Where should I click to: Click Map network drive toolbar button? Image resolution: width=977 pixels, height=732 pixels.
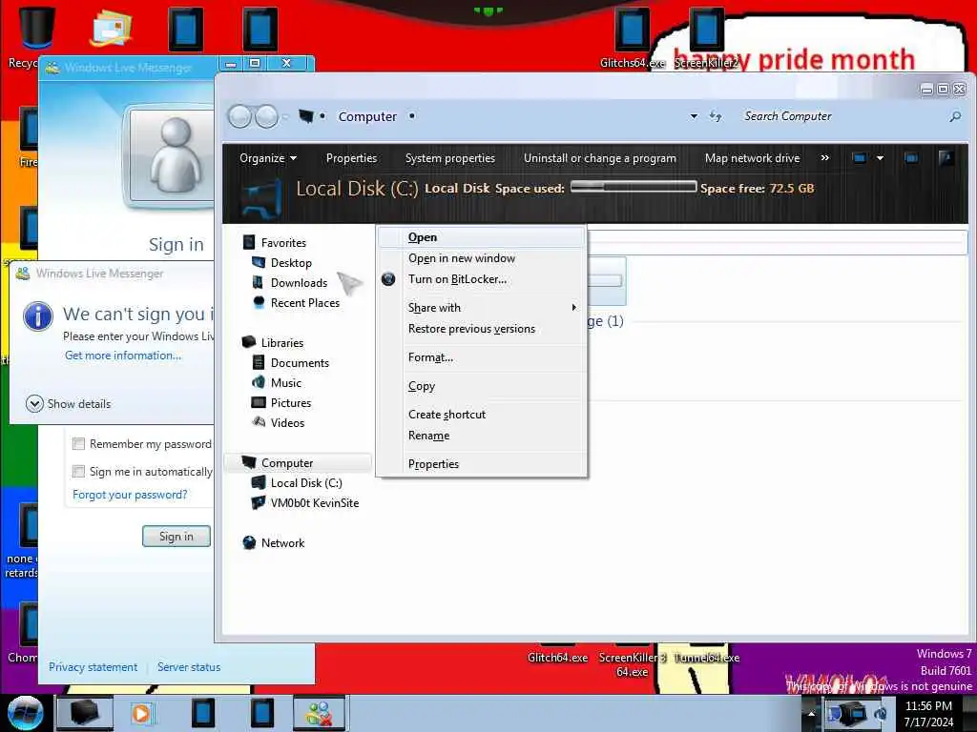tap(752, 158)
